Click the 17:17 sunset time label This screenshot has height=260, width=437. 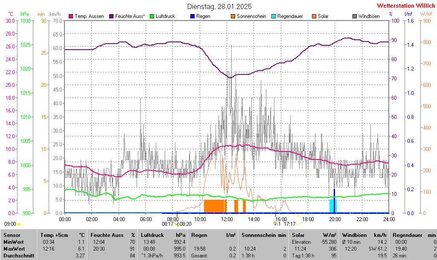[x=290, y=224]
